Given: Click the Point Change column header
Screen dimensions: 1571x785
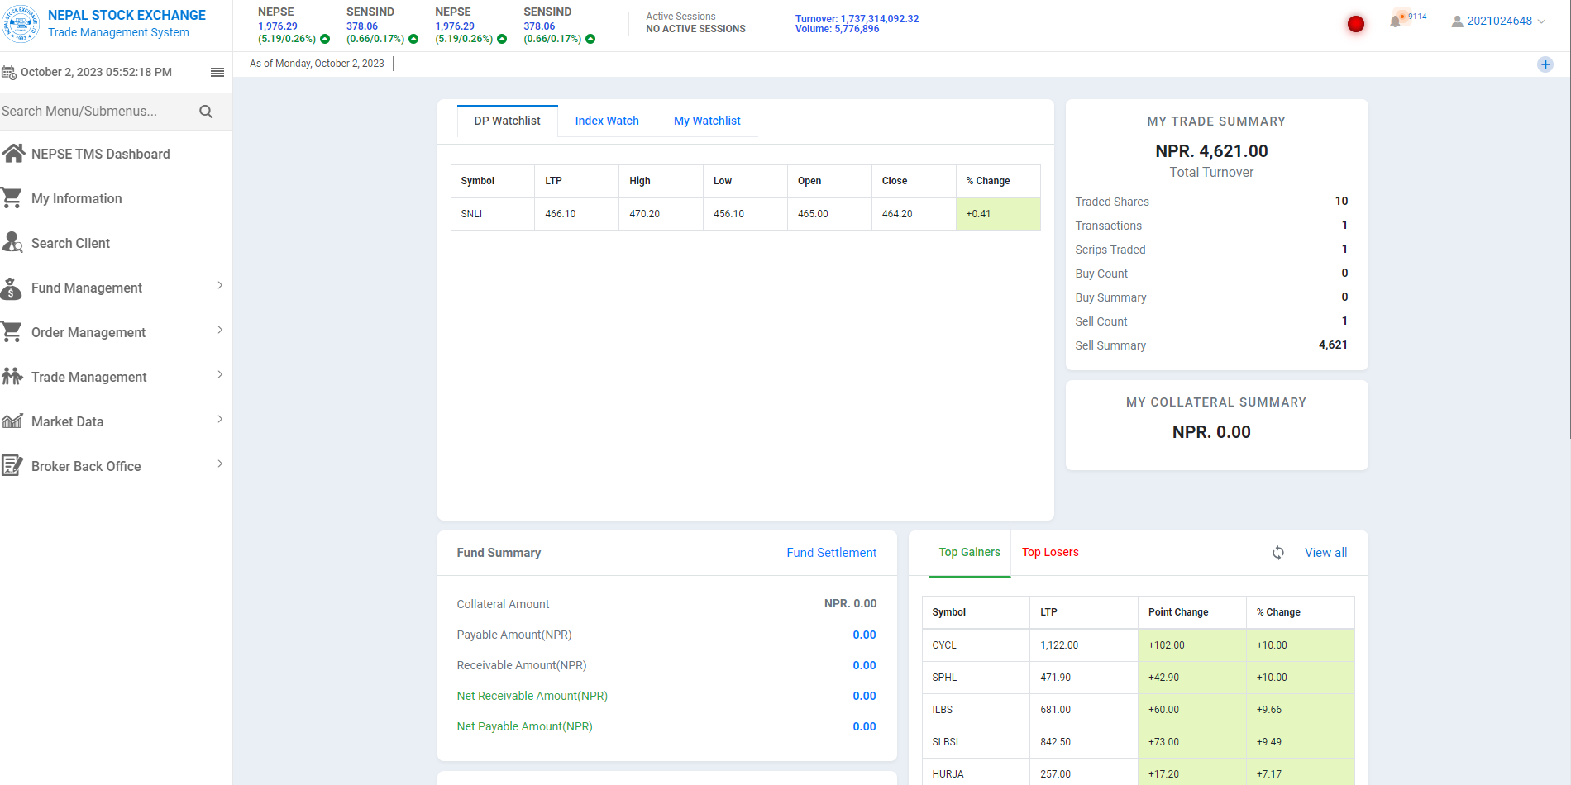Looking at the screenshot, I should pyautogui.click(x=1192, y=612).
